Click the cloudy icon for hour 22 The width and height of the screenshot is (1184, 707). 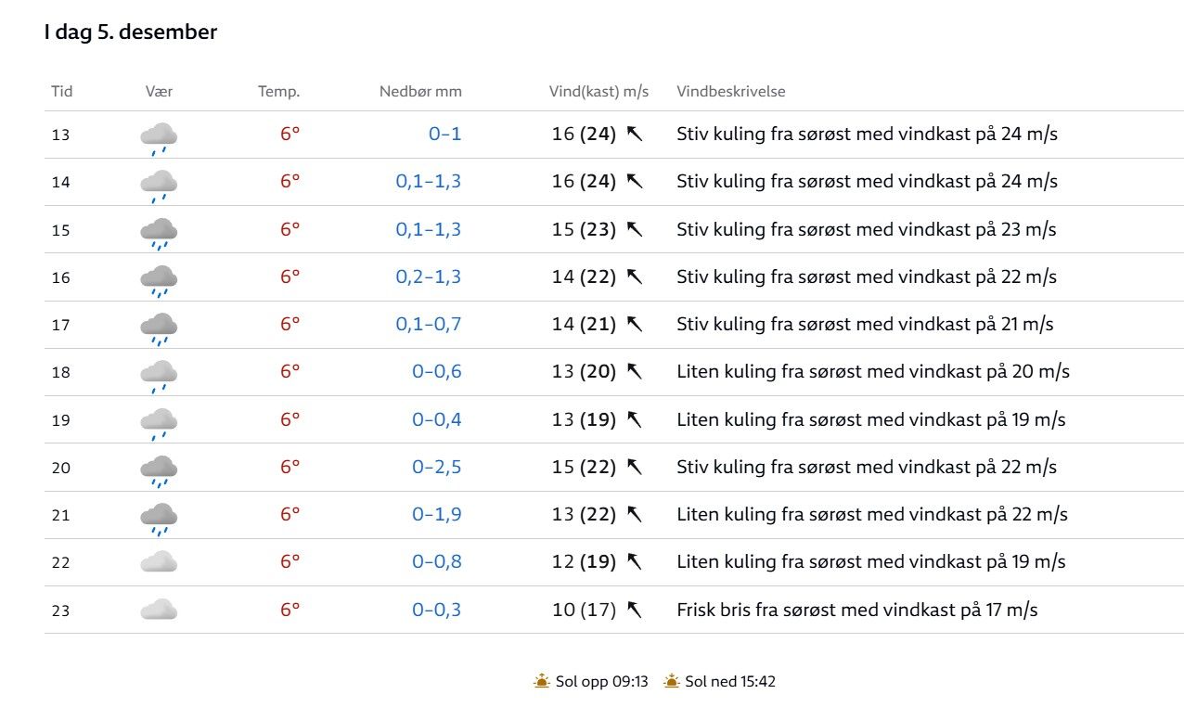coord(159,561)
